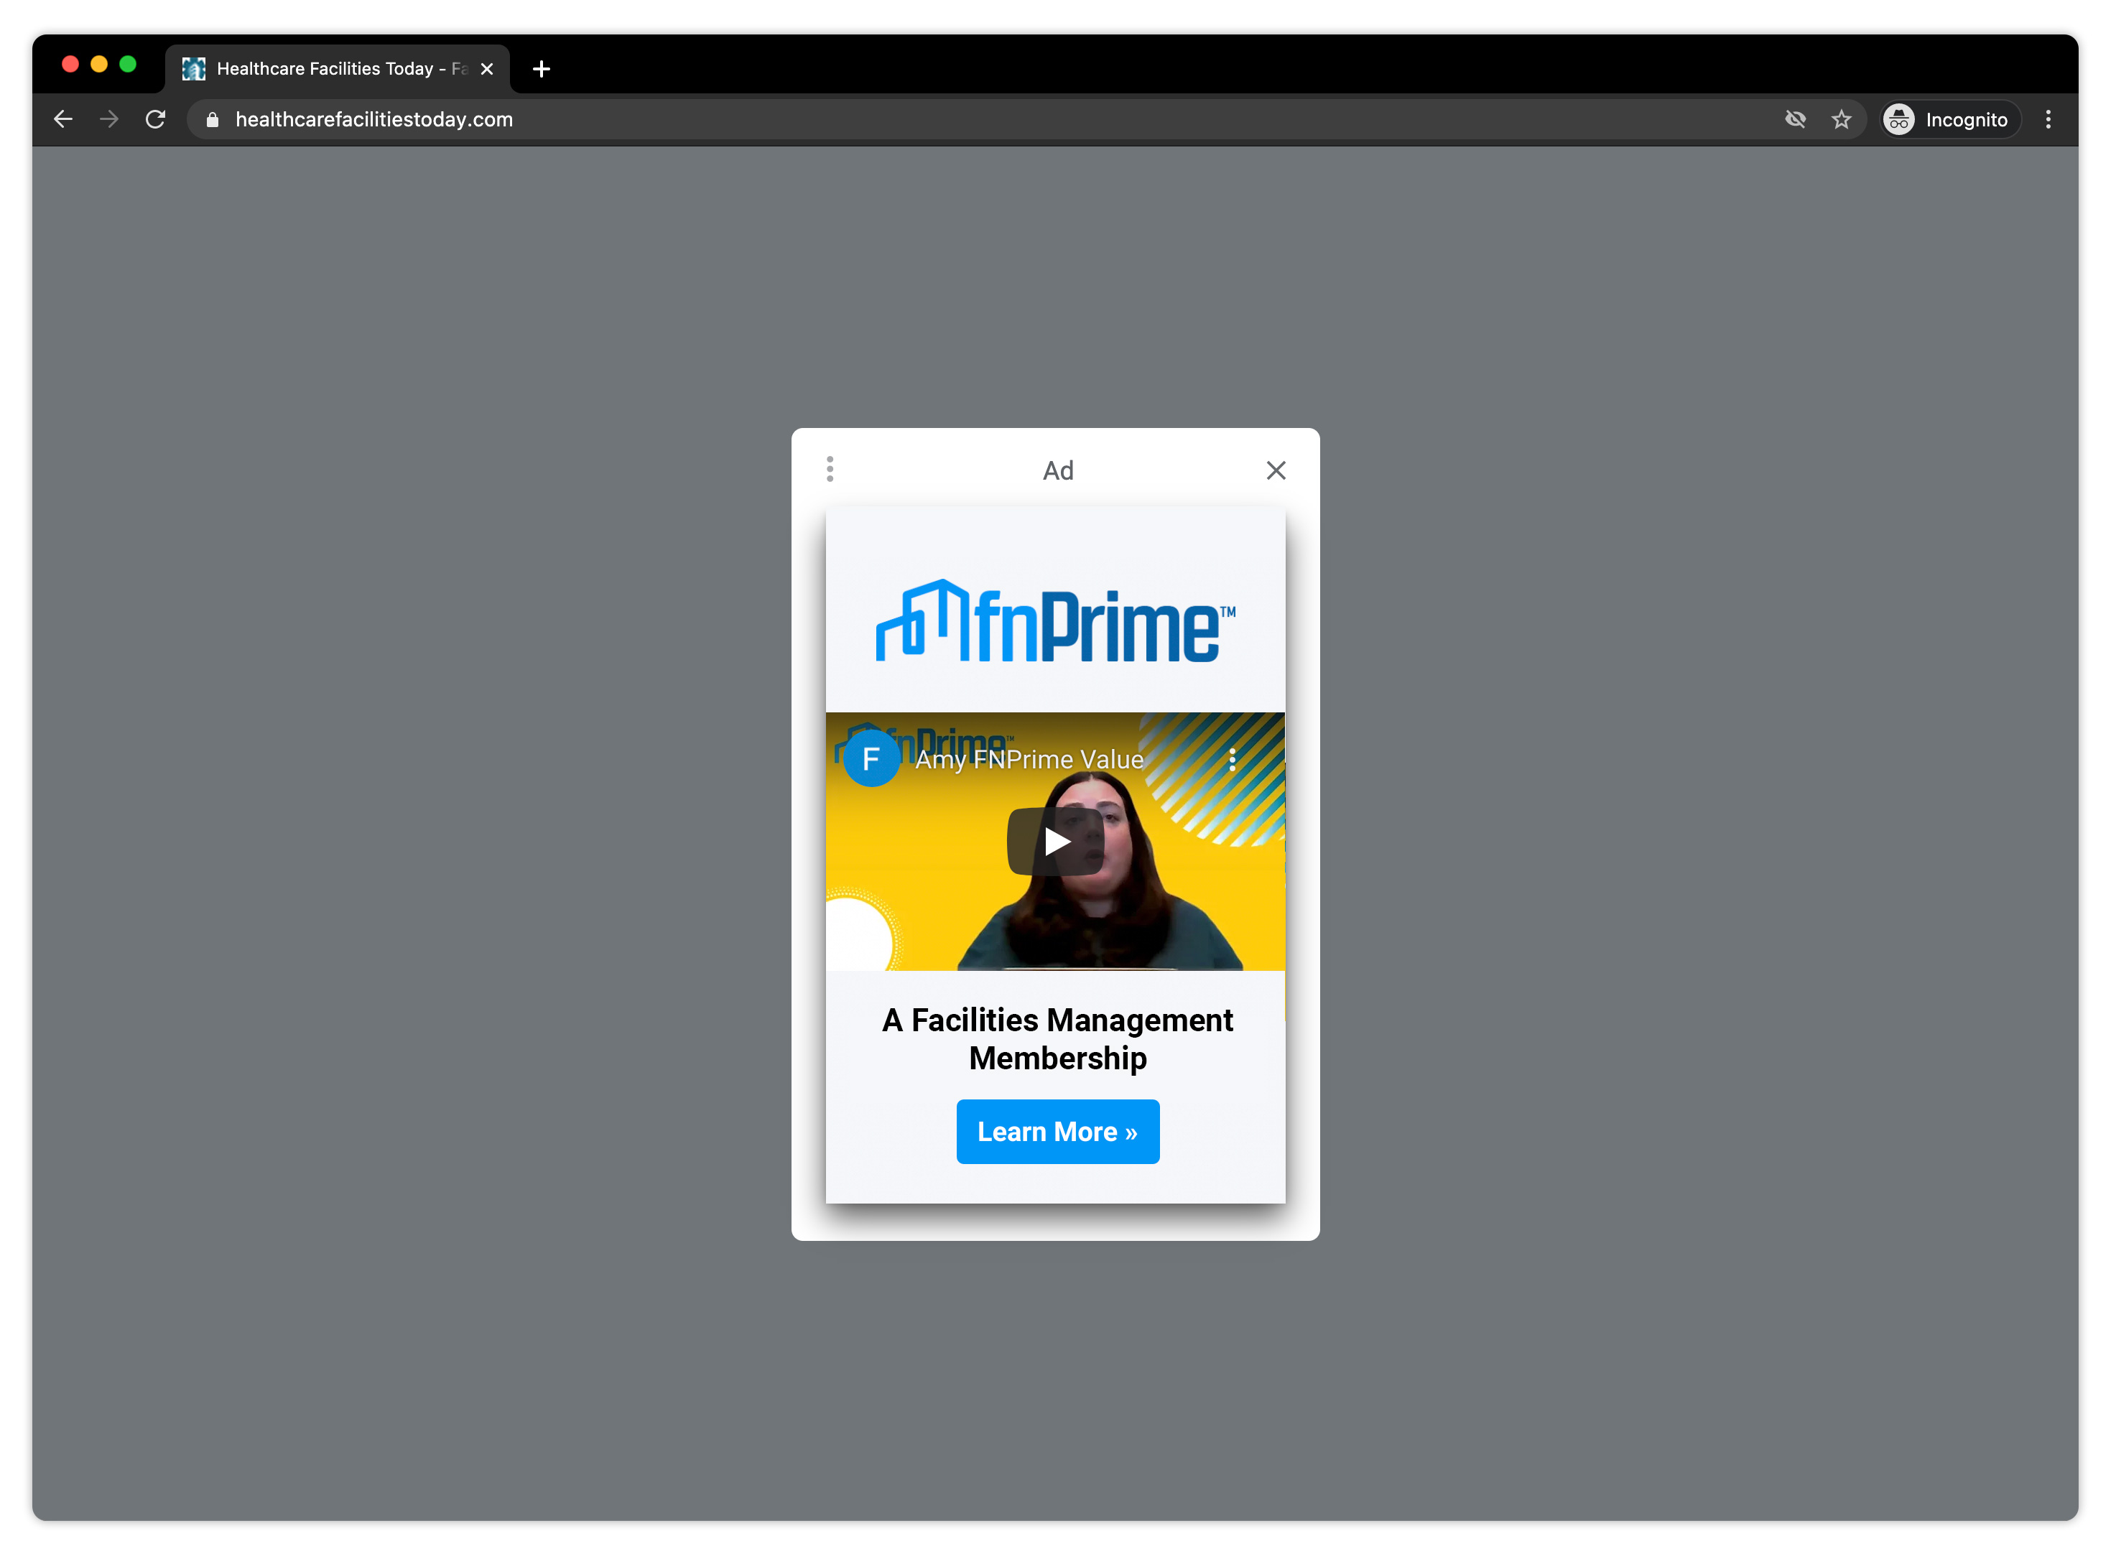Image resolution: width=2116 pixels, height=1554 pixels.
Task: Click the Amy FNPrime Value video title
Action: [1029, 760]
